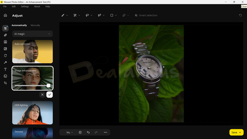Expand the Save button dropdown arrow
Viewport: 247px width, 139px height.
240,132
